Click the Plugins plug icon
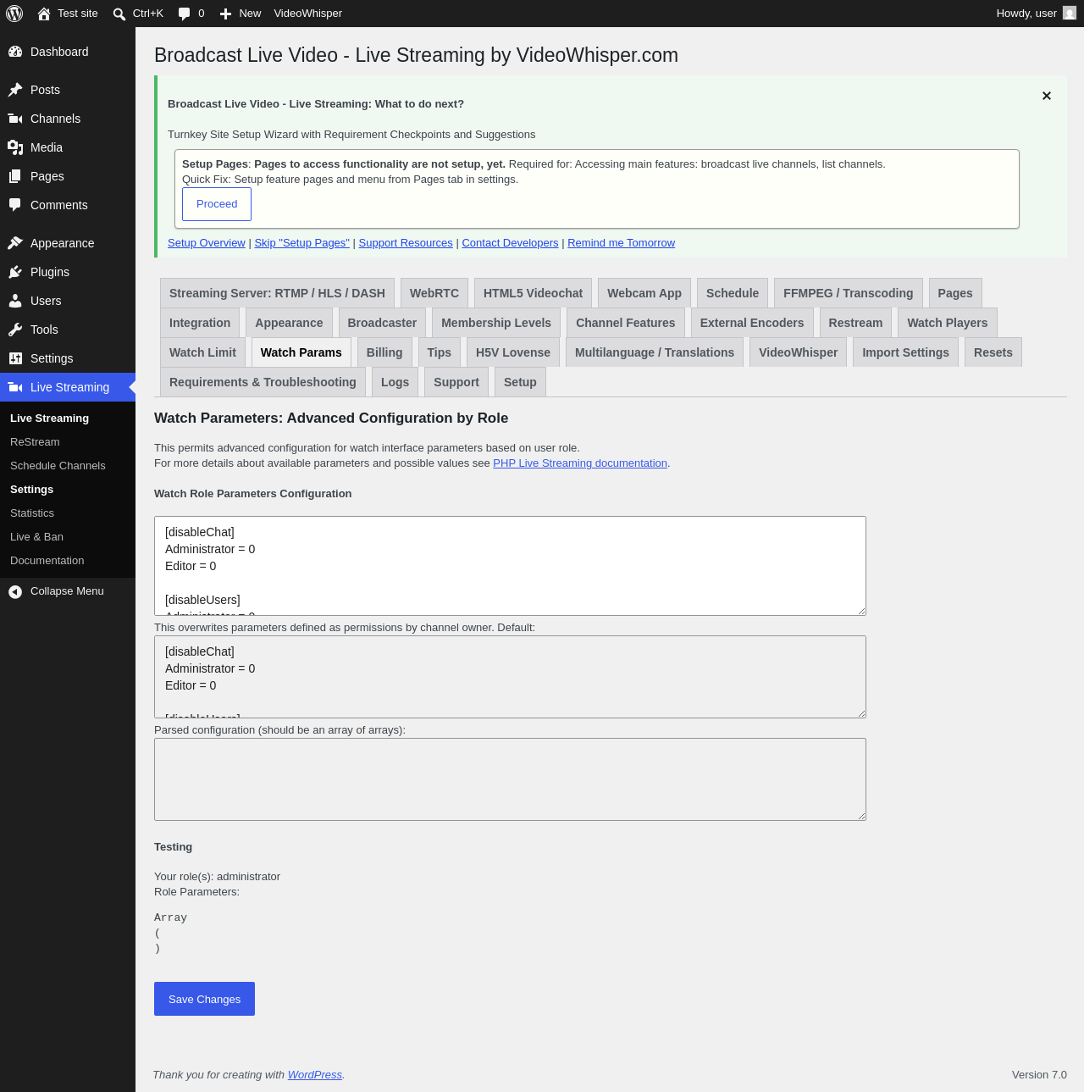Screen dimensions: 1084x1092 15,272
